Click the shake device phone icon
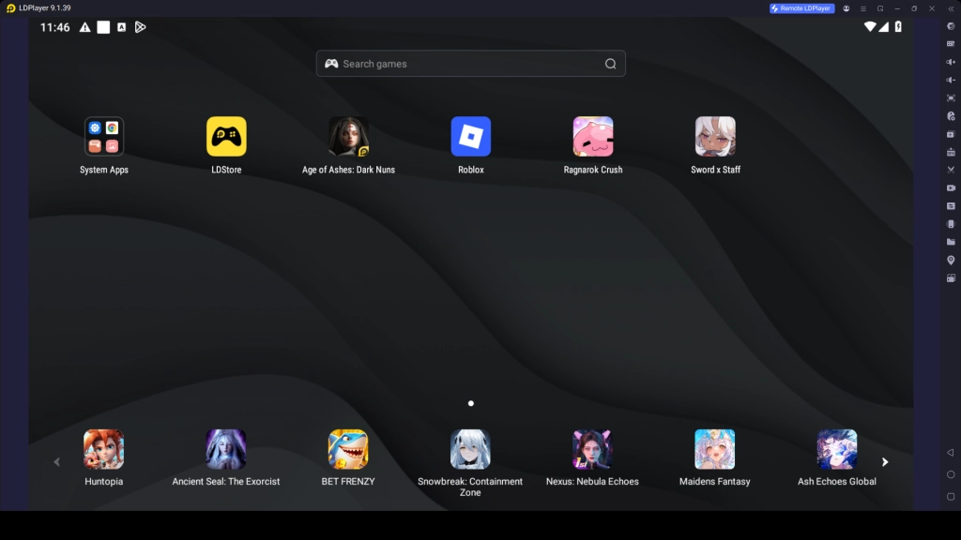Viewport: 961px width, 540px height. pos(951,224)
